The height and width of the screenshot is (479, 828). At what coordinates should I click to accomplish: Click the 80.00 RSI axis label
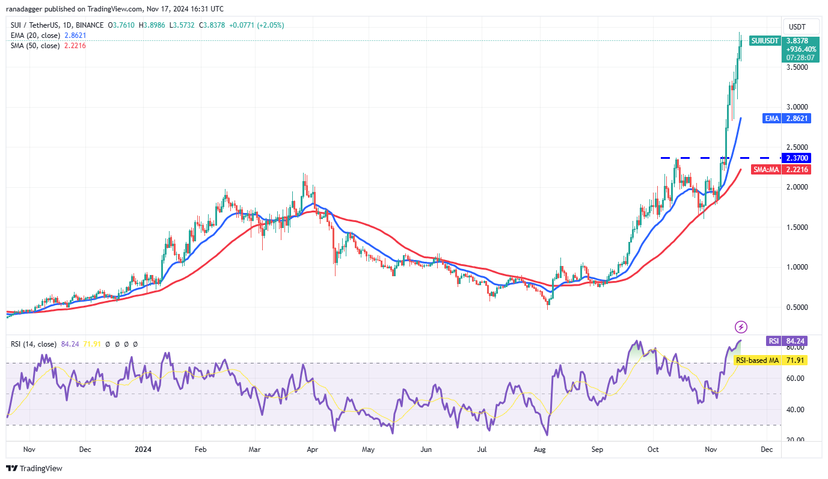coord(796,347)
